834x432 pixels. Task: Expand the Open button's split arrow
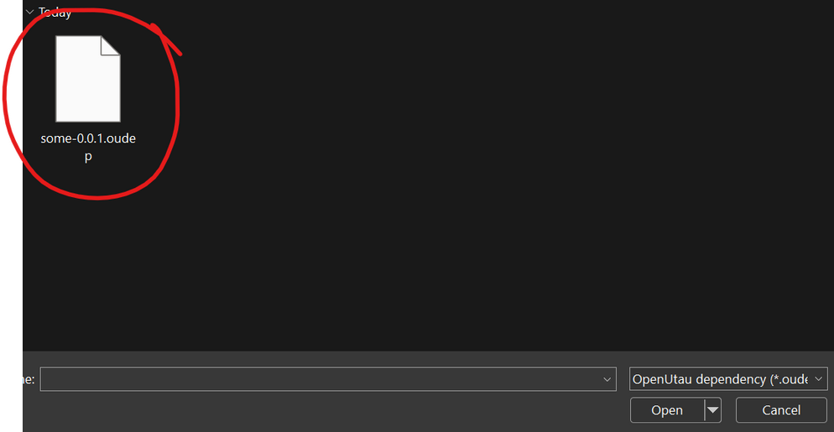(712, 410)
